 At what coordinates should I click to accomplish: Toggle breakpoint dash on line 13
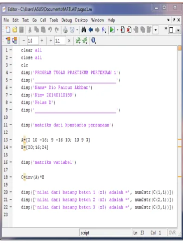11,139
